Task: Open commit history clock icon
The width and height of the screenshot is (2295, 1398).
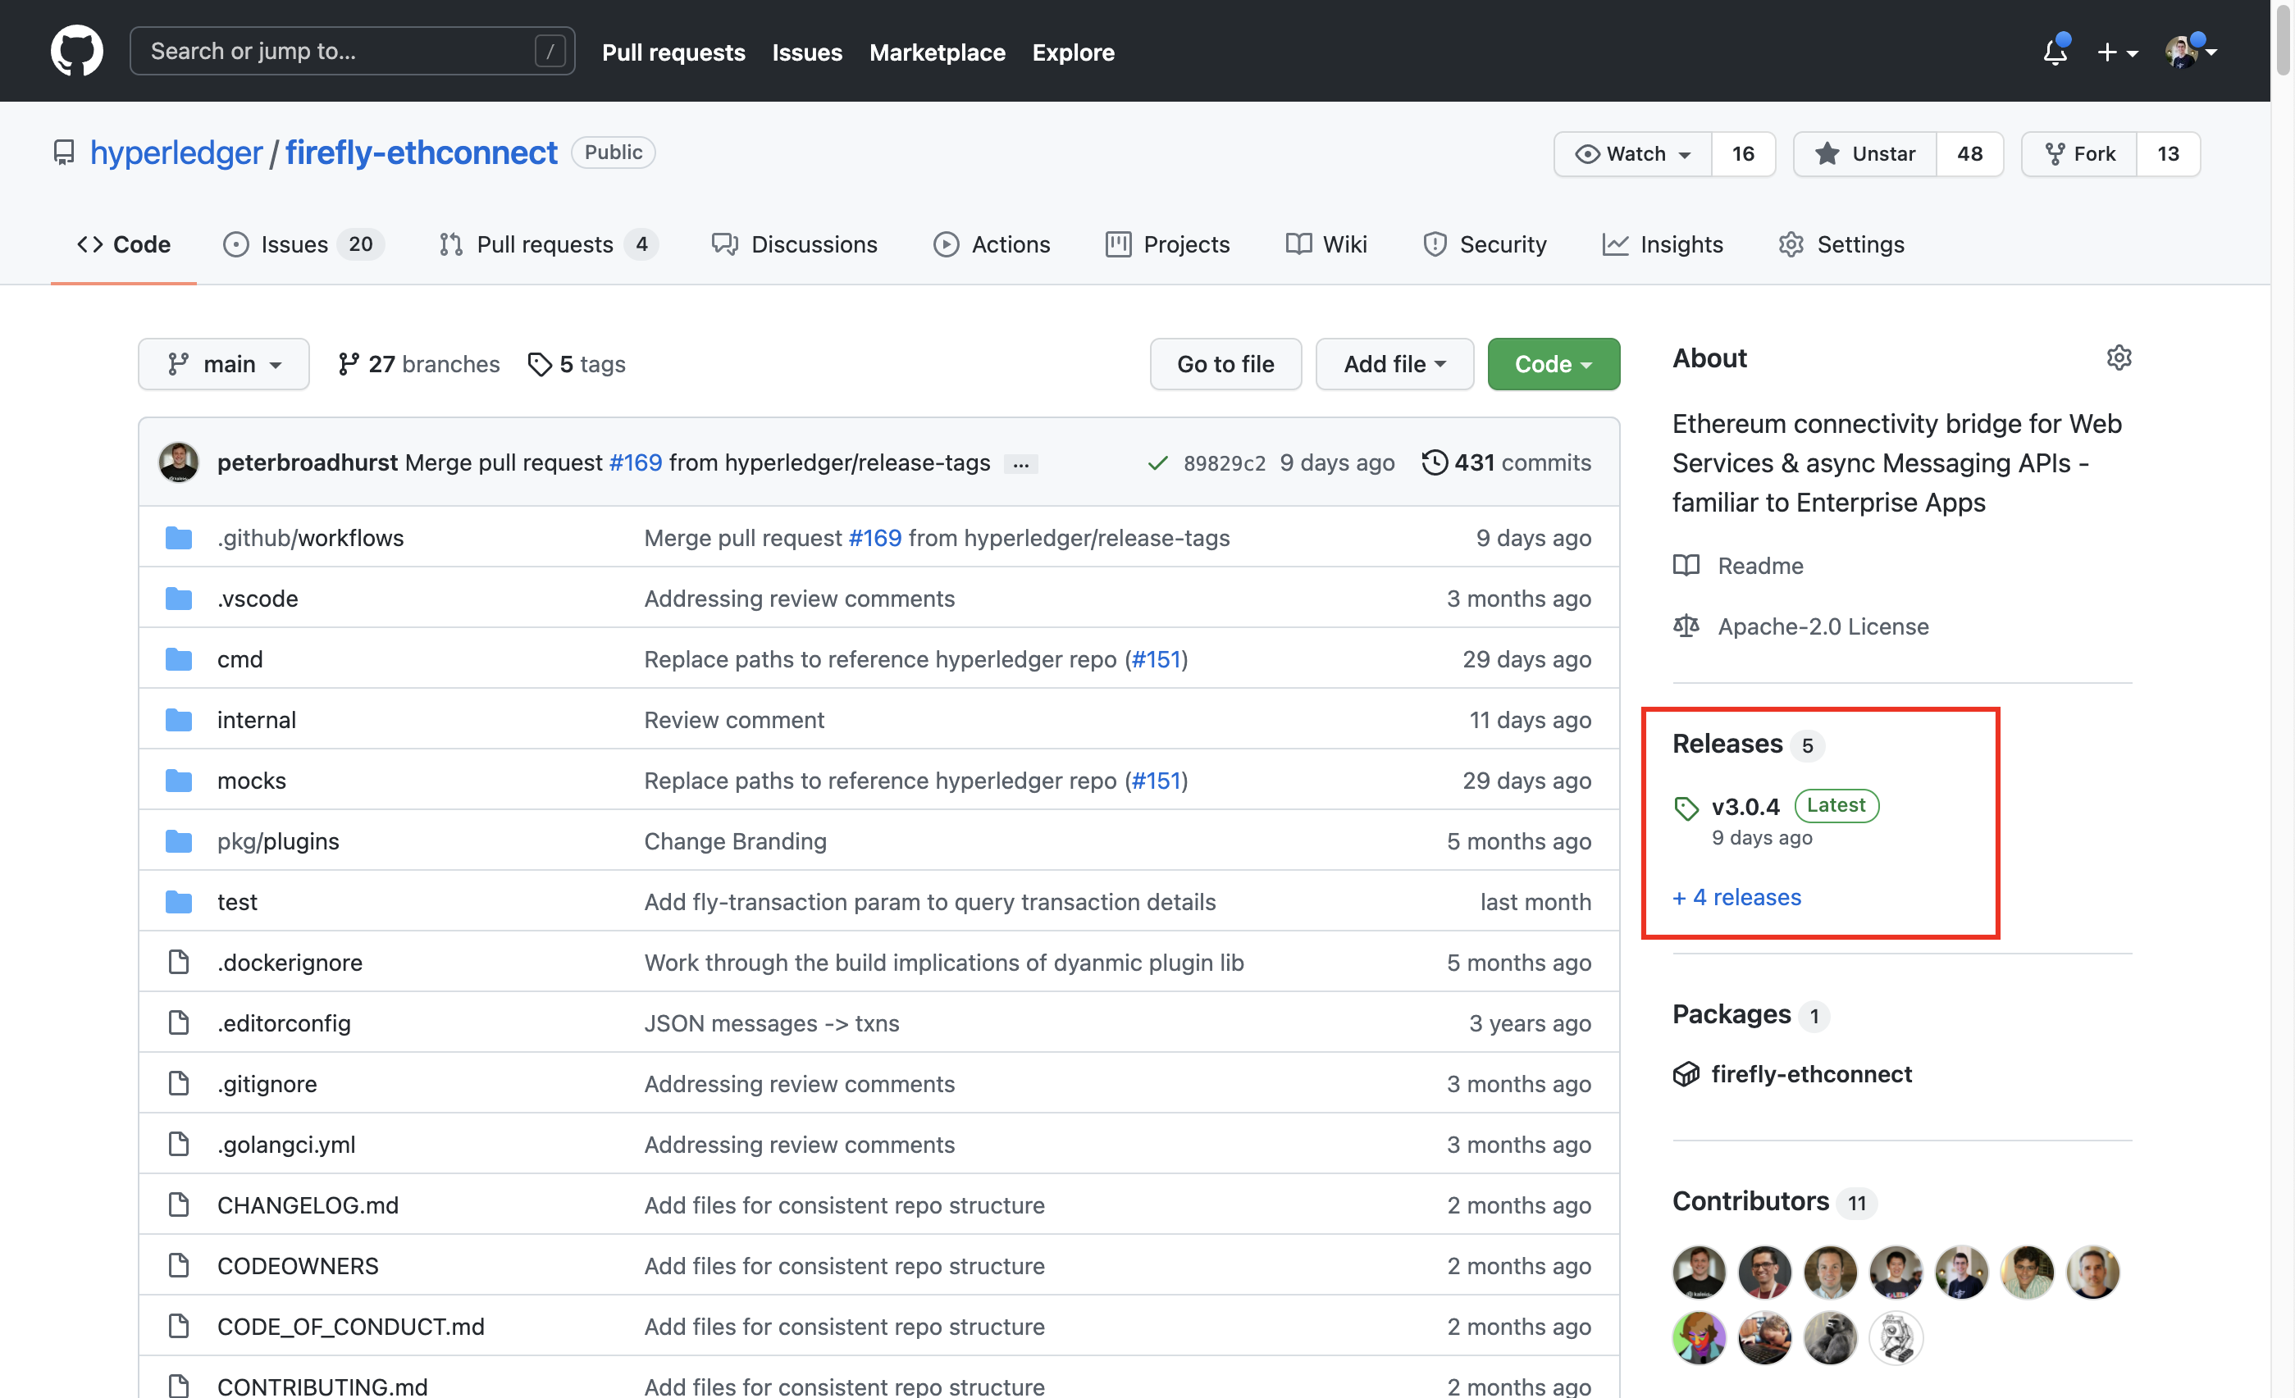Action: click(1435, 462)
